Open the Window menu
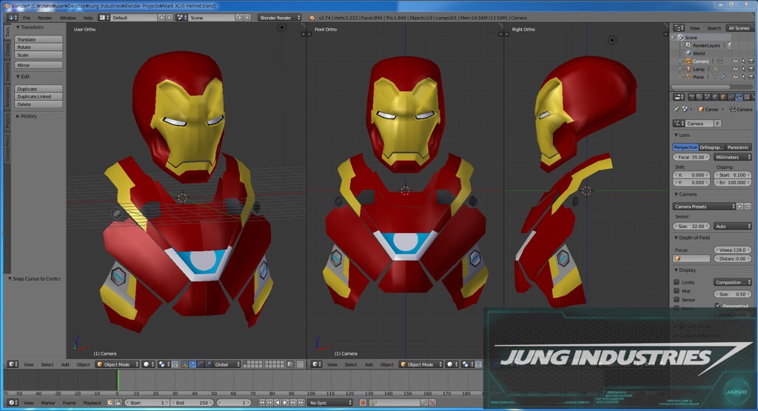 [x=67, y=18]
